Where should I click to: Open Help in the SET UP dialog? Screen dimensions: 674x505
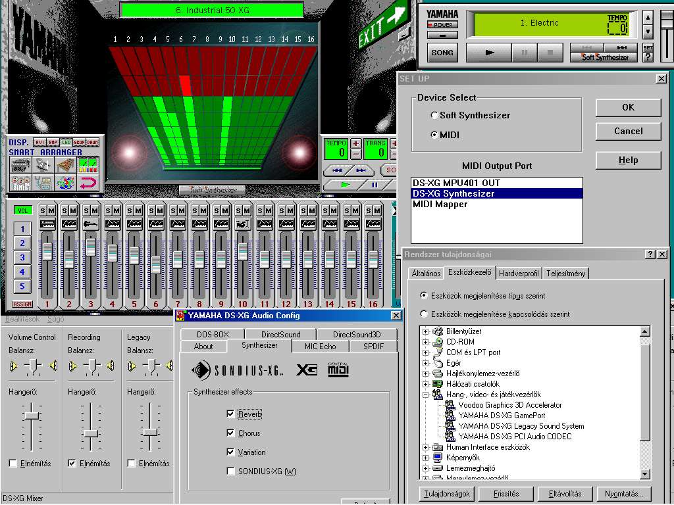(x=628, y=160)
